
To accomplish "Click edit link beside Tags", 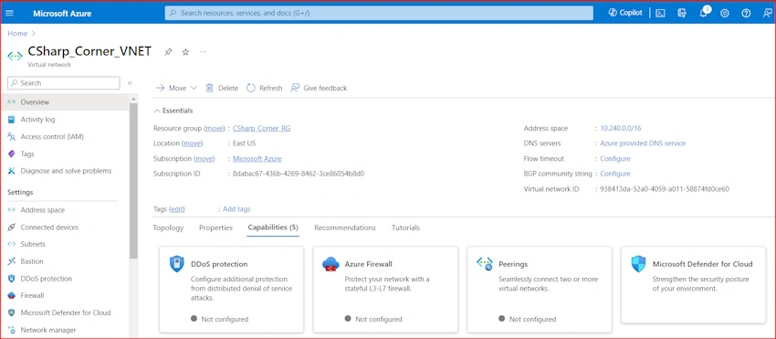I will (177, 209).
